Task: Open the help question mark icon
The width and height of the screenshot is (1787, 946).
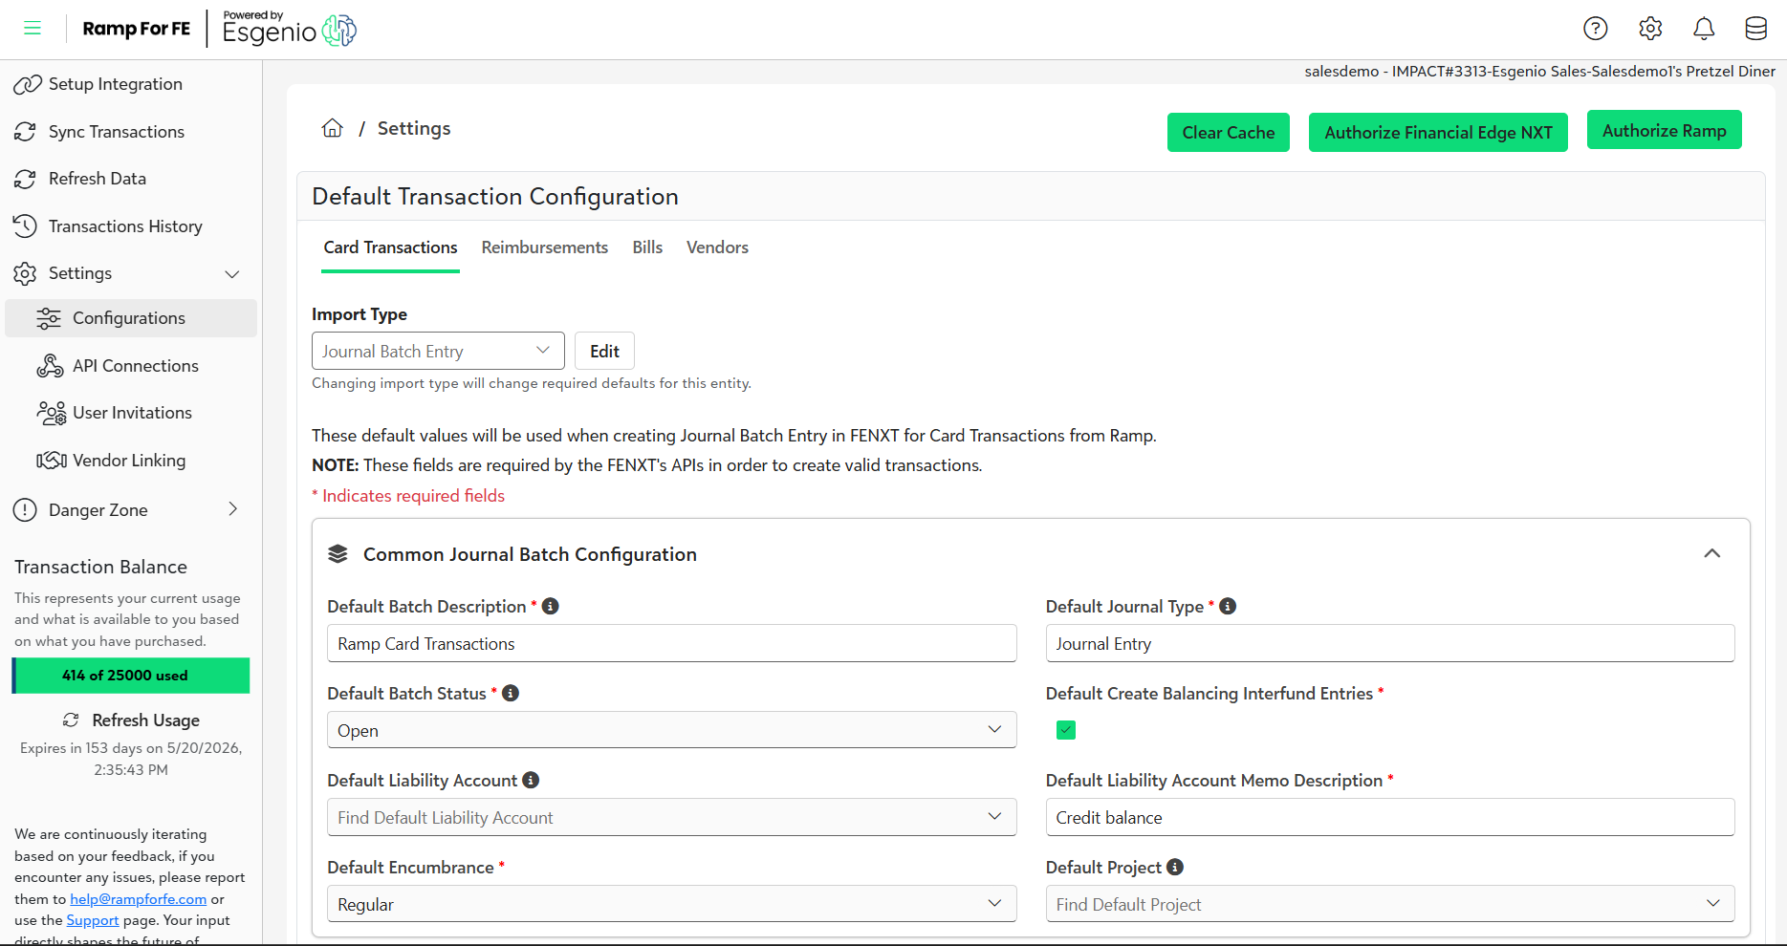Action: 1596,29
